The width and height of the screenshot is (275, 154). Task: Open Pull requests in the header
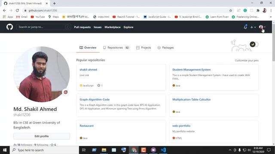click(82, 27)
